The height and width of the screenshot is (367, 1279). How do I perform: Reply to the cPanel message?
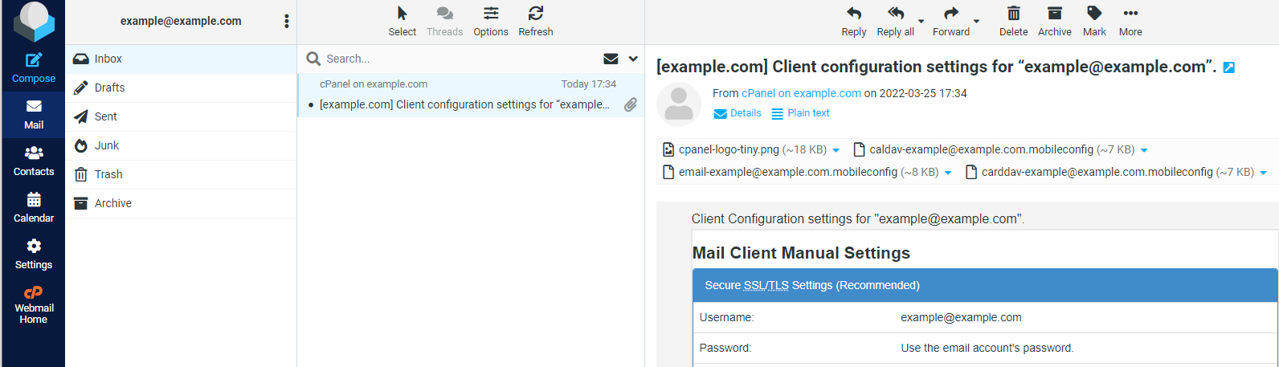[x=854, y=22]
